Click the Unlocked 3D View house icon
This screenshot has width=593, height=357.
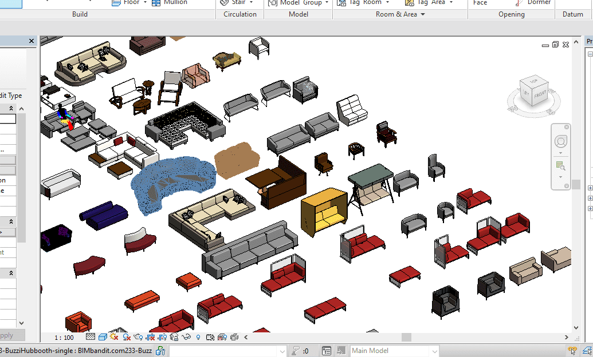coord(174,338)
